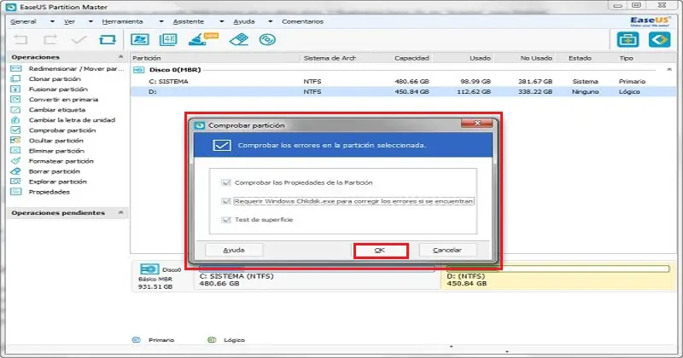Click the Convertir en primaria icon
Image resolution: width=683 pixels, height=358 pixels.
pos(15,99)
